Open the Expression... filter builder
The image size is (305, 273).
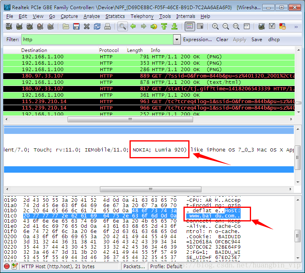[x=197, y=40]
